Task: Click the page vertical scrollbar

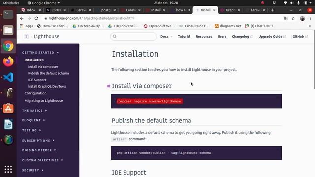Action: tap(314, 59)
